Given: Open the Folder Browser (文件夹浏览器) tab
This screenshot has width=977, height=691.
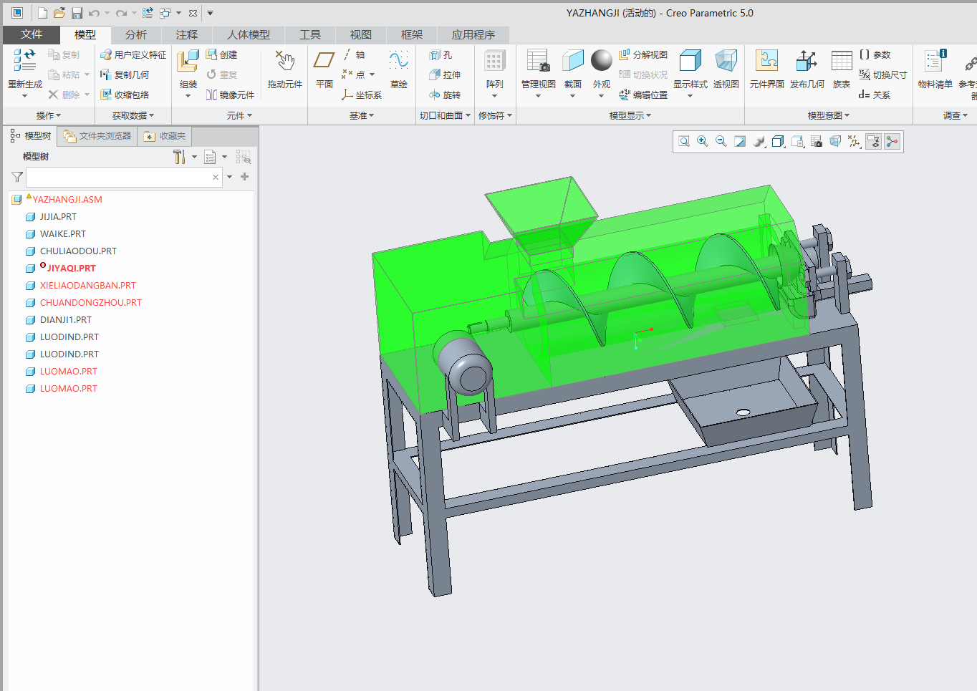Looking at the screenshot, I should point(97,136).
